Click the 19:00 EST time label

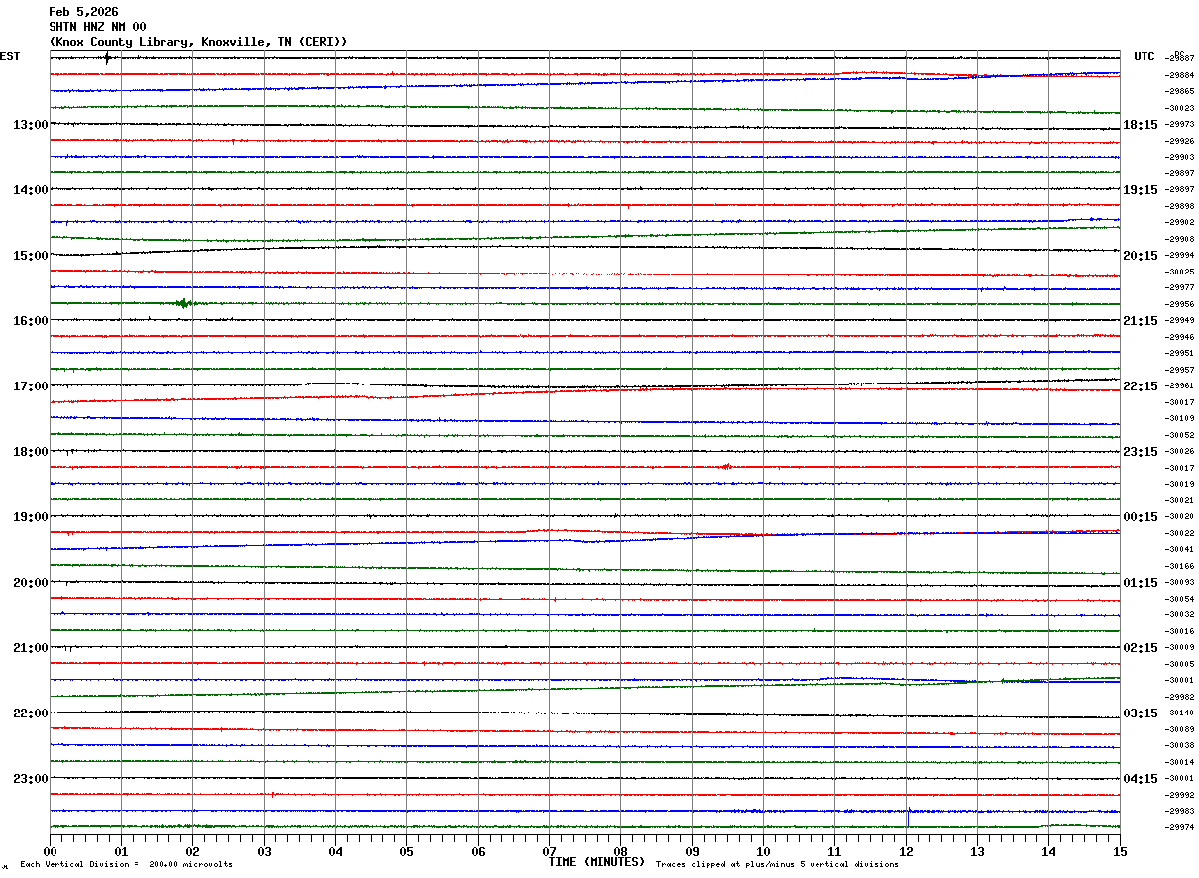[x=30, y=517]
